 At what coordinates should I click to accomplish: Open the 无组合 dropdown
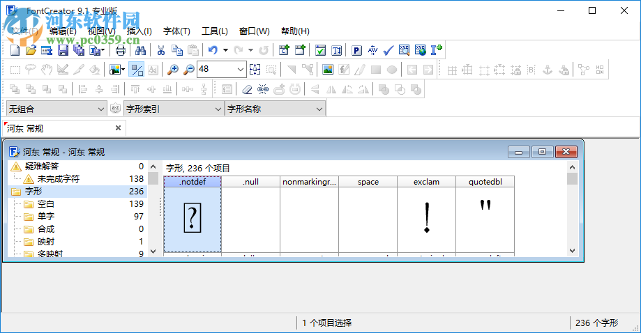coord(56,109)
